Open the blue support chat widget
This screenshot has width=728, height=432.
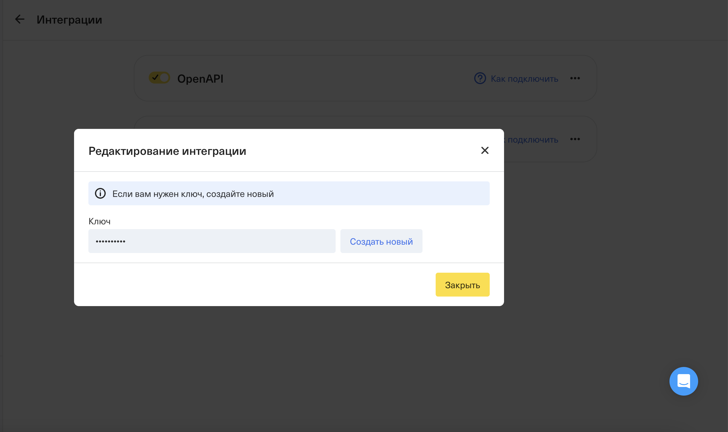point(684,381)
